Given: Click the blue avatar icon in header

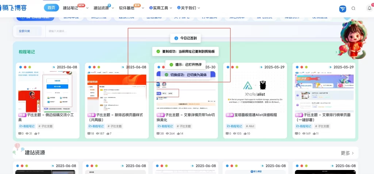Looking at the screenshot, I should coord(343,8).
